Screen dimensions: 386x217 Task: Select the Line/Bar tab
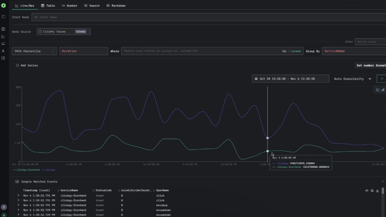[25, 5]
